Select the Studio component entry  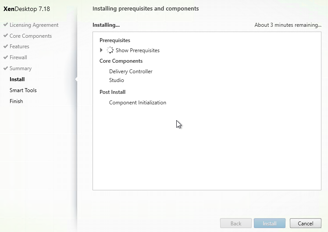[x=117, y=80]
